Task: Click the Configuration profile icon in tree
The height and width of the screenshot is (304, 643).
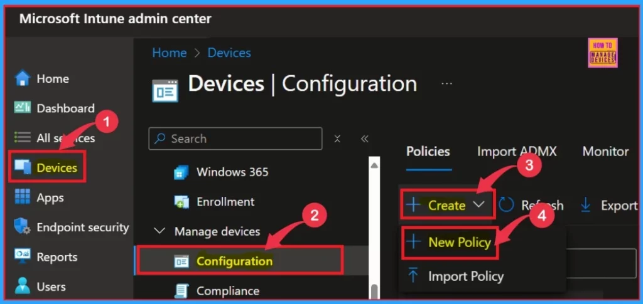Action: point(181,261)
